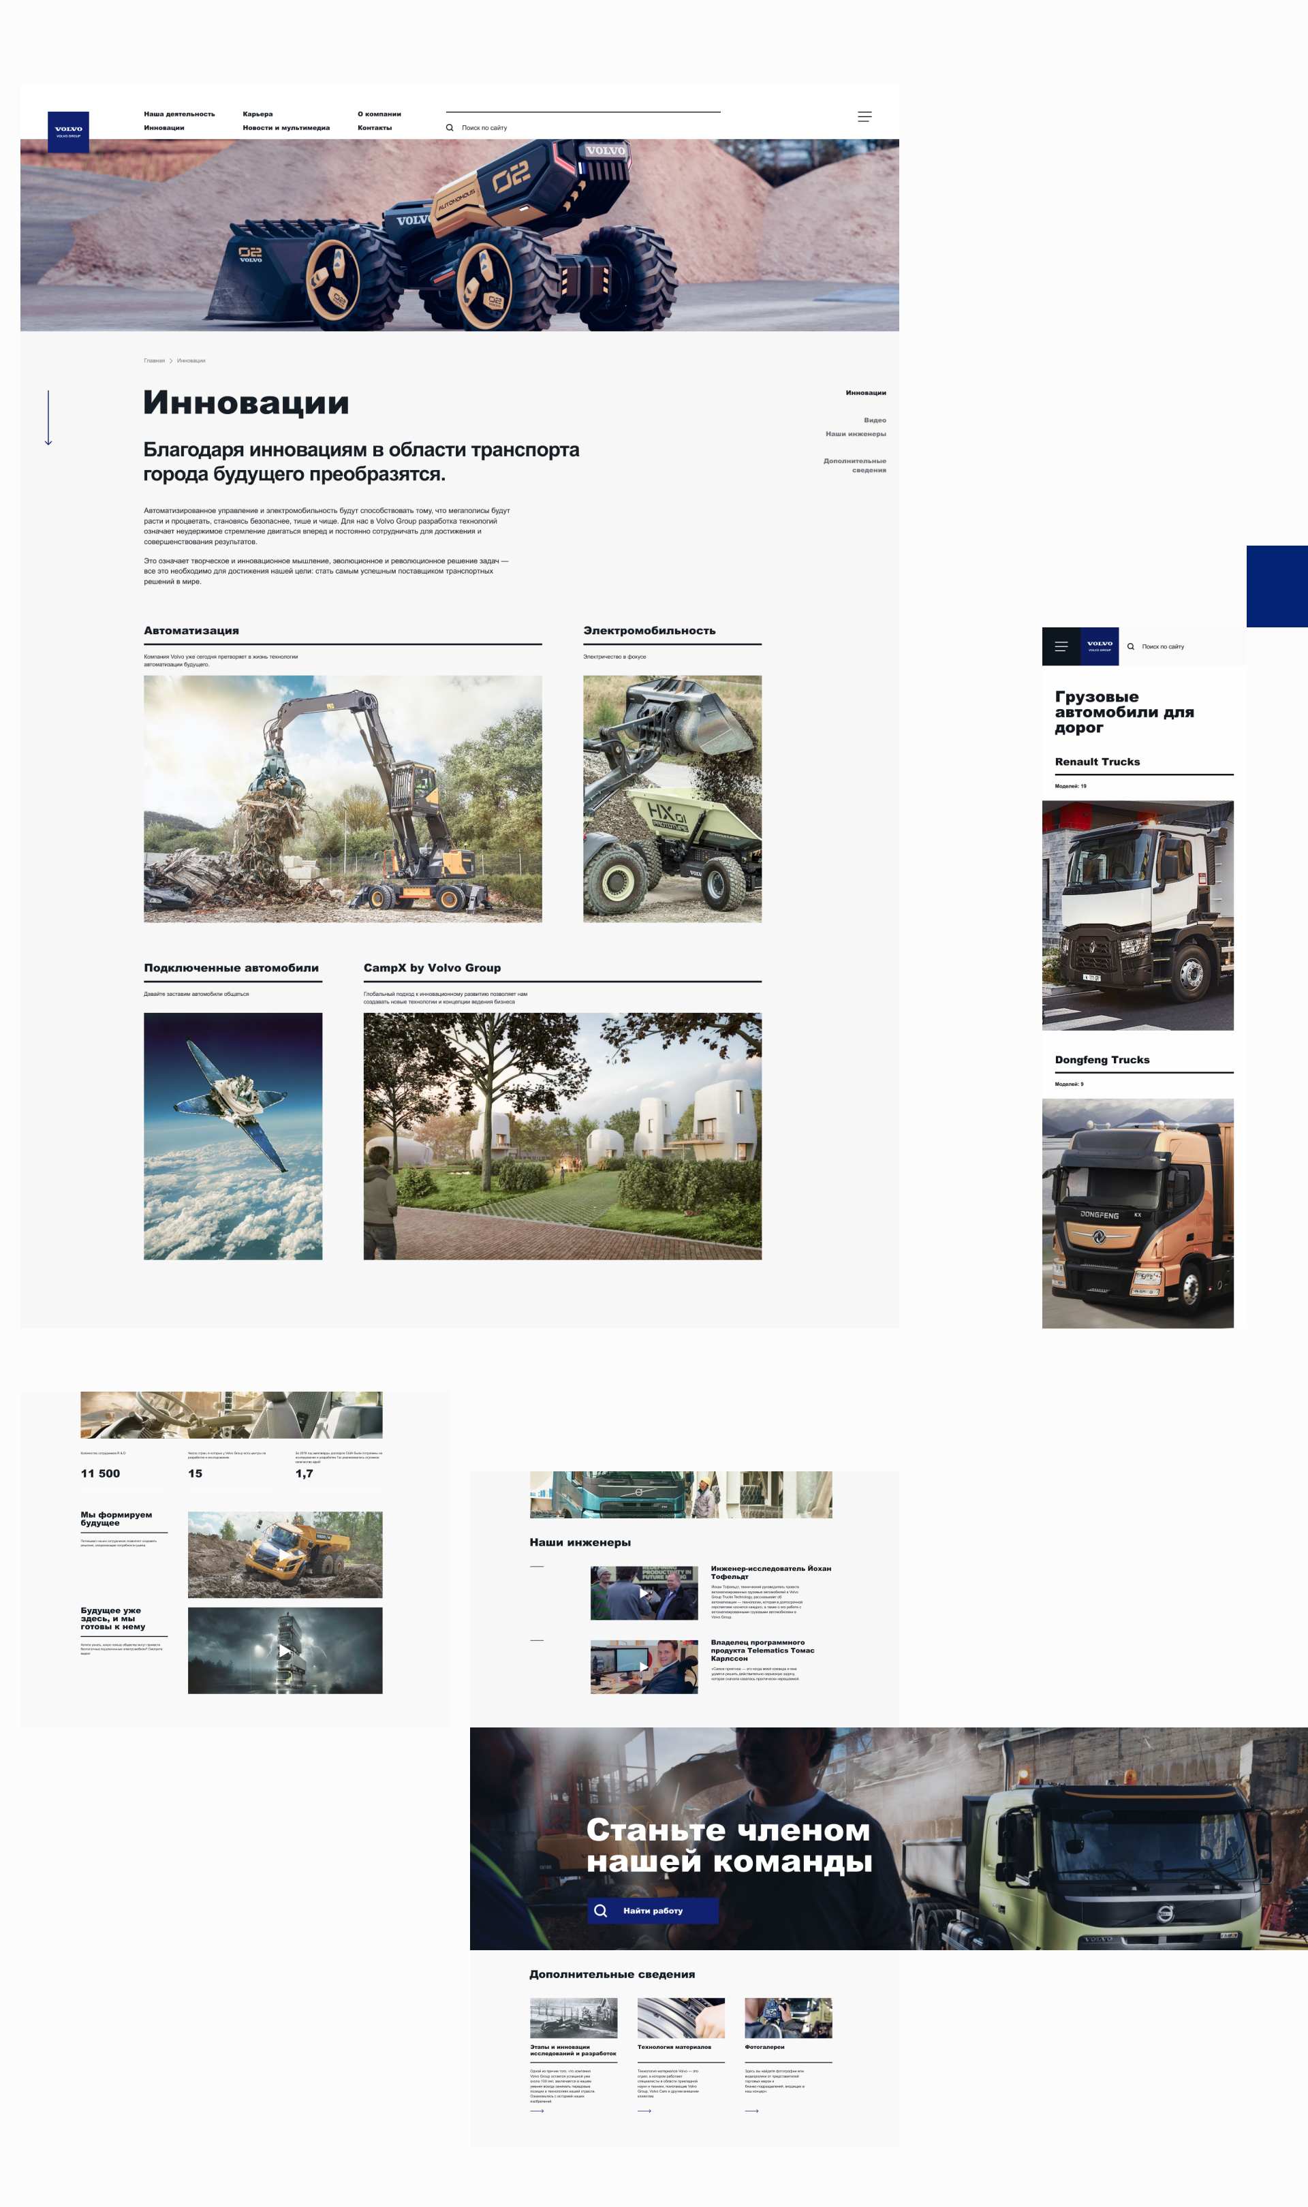Click the blue scroll-down arrow beside the title
The height and width of the screenshot is (2207, 1308).
48,418
